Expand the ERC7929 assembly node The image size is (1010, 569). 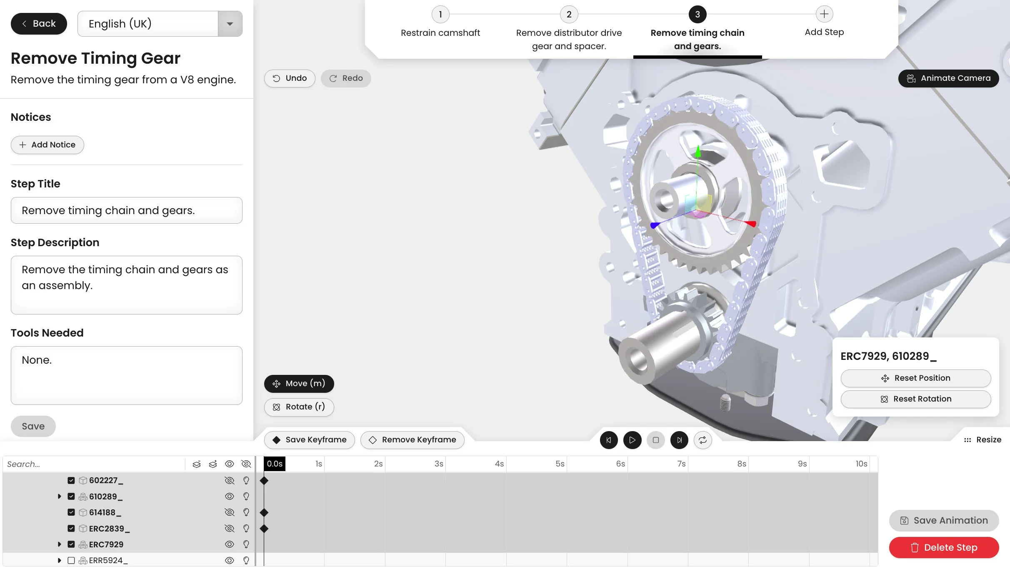[x=59, y=544]
